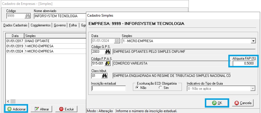Click the binoculars icon next to Código 9999

pyautogui.click(x=28, y=16)
